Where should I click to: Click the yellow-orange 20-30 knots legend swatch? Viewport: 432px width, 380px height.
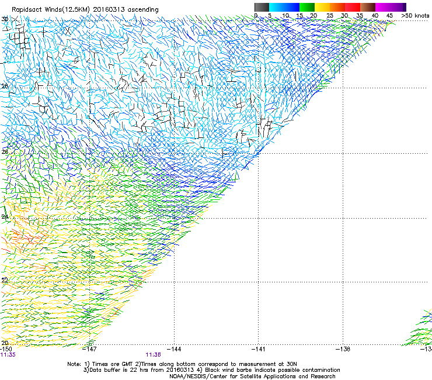click(x=330, y=7)
